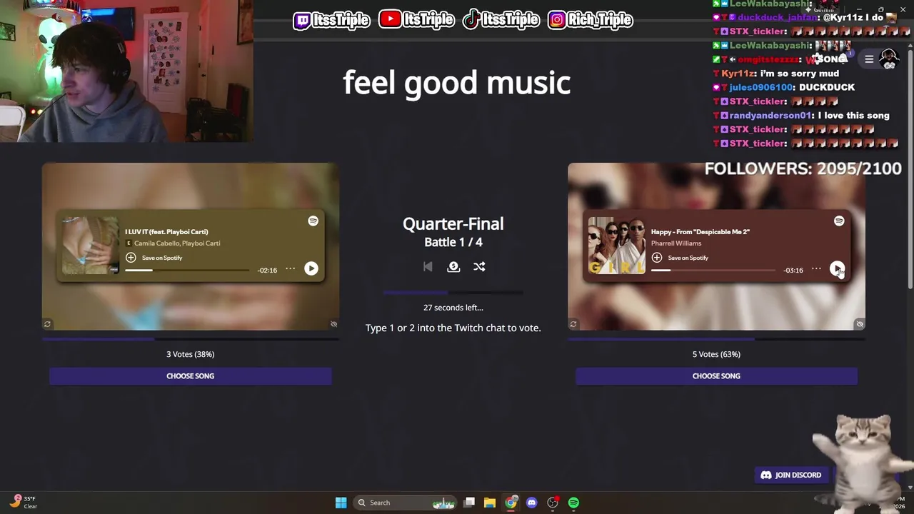The width and height of the screenshot is (914, 514).
Task: Shuffle the battle bracket
Action: [479, 266]
